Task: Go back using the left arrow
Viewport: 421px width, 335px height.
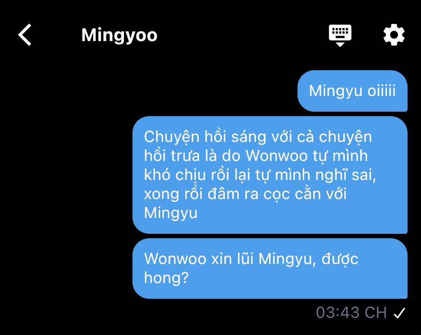Action: 25,35
